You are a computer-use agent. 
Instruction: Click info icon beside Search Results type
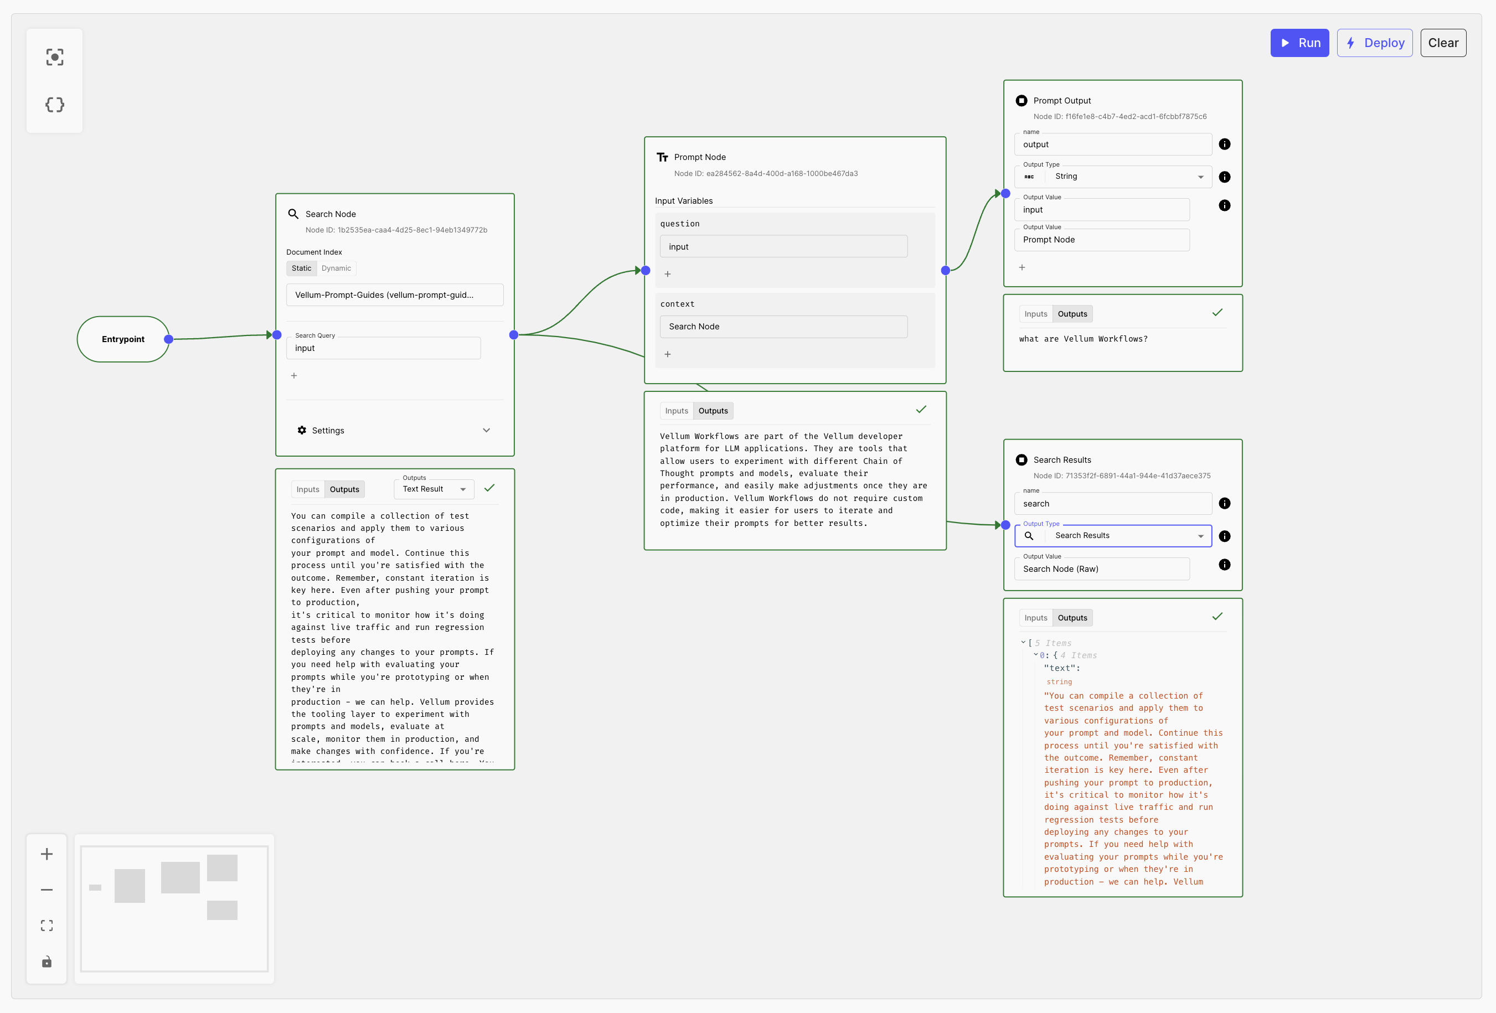(x=1224, y=536)
